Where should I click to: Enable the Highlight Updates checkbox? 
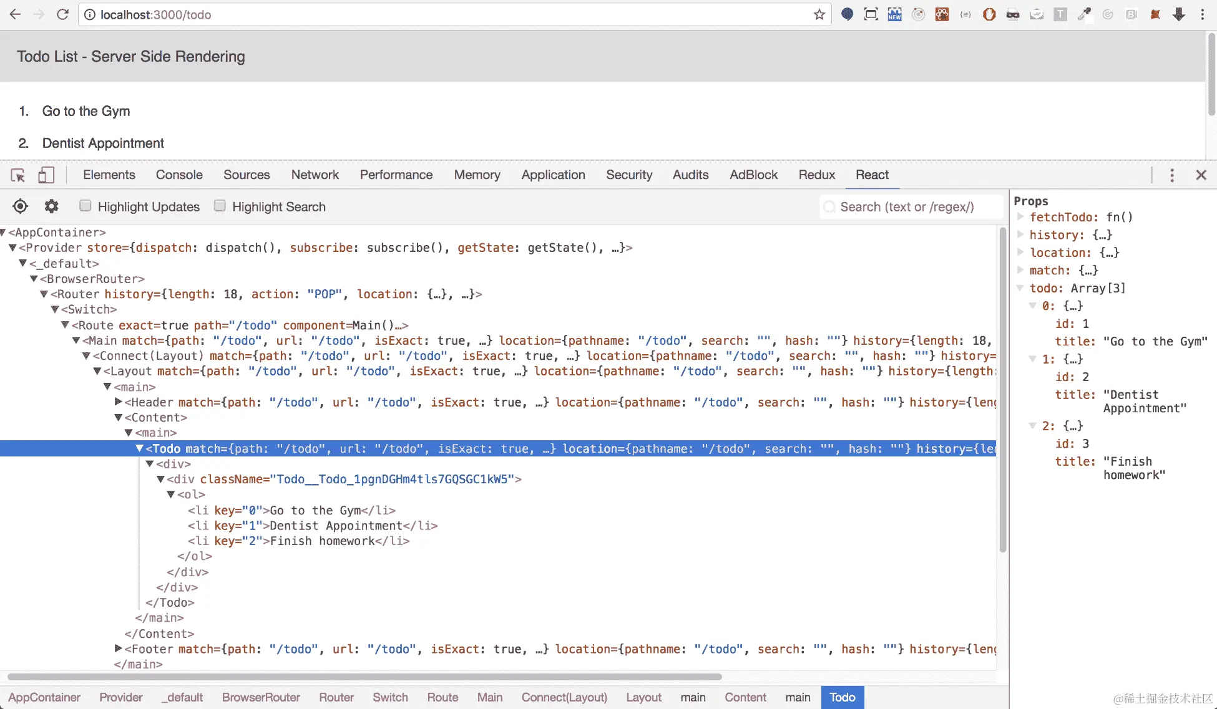86,206
